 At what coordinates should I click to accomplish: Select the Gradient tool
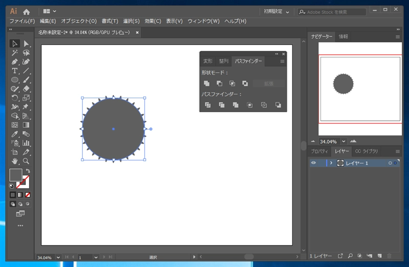coord(26,125)
